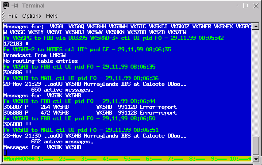Click the VK5HB to FBB 08:06:50 header
The height and width of the screenshot is (165, 262).
(x=80, y=119)
